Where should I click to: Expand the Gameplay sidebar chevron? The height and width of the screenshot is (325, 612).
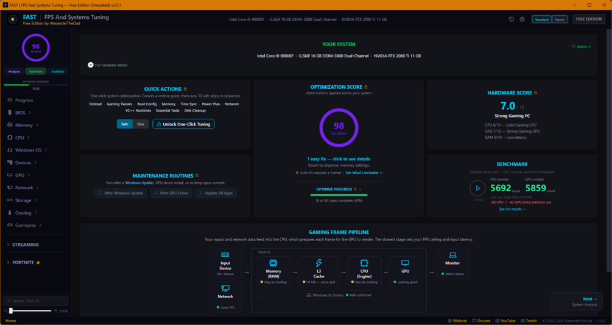click(x=40, y=225)
